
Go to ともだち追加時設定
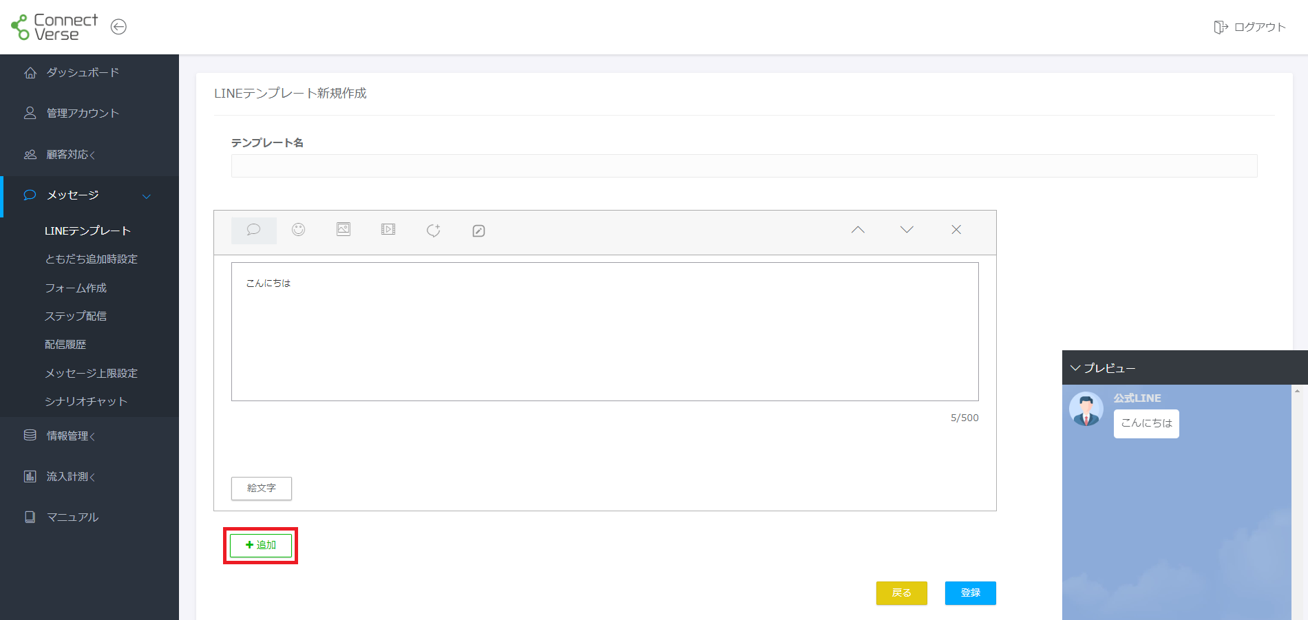click(91, 259)
